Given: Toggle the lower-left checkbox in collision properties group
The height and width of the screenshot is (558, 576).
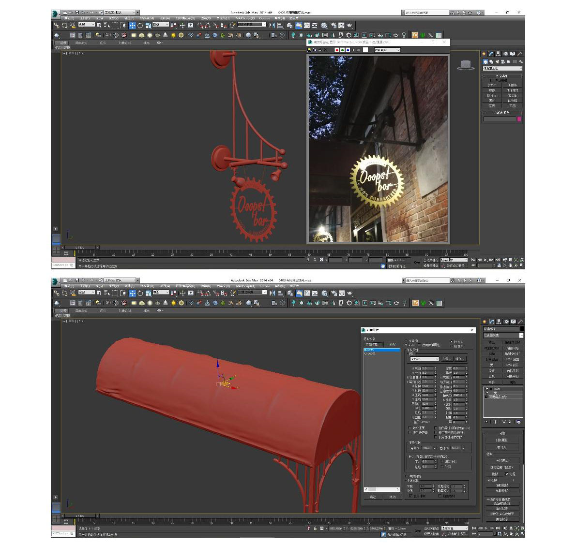Looking at the screenshot, I should tap(410, 496).
